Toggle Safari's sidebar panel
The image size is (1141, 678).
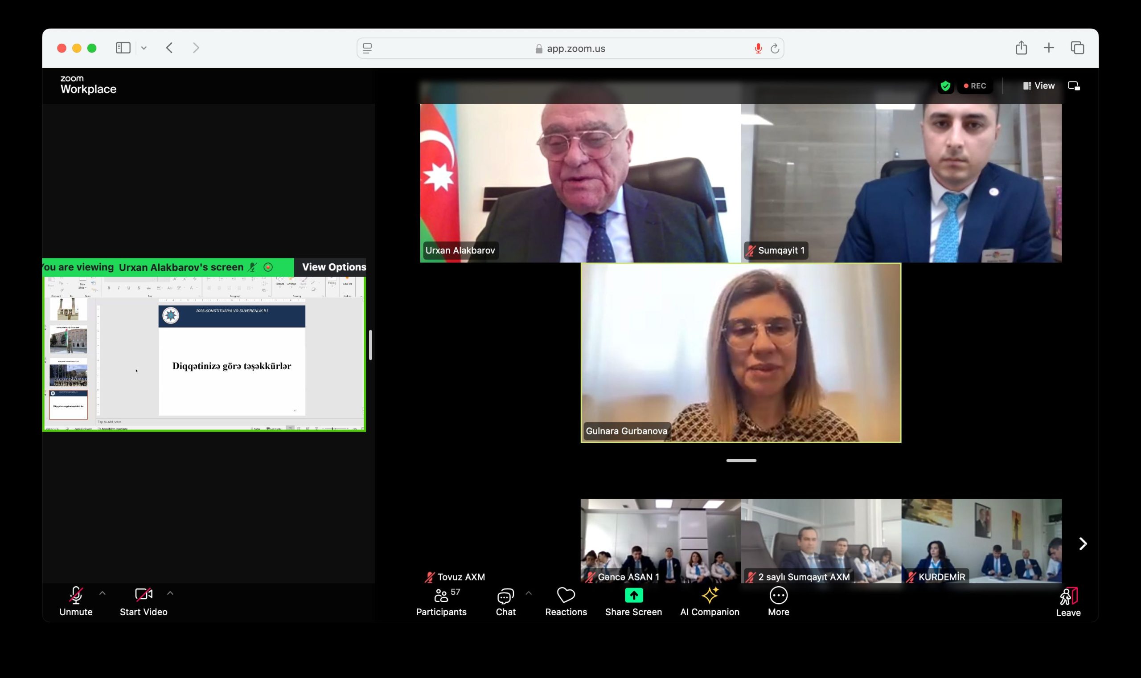coord(123,48)
